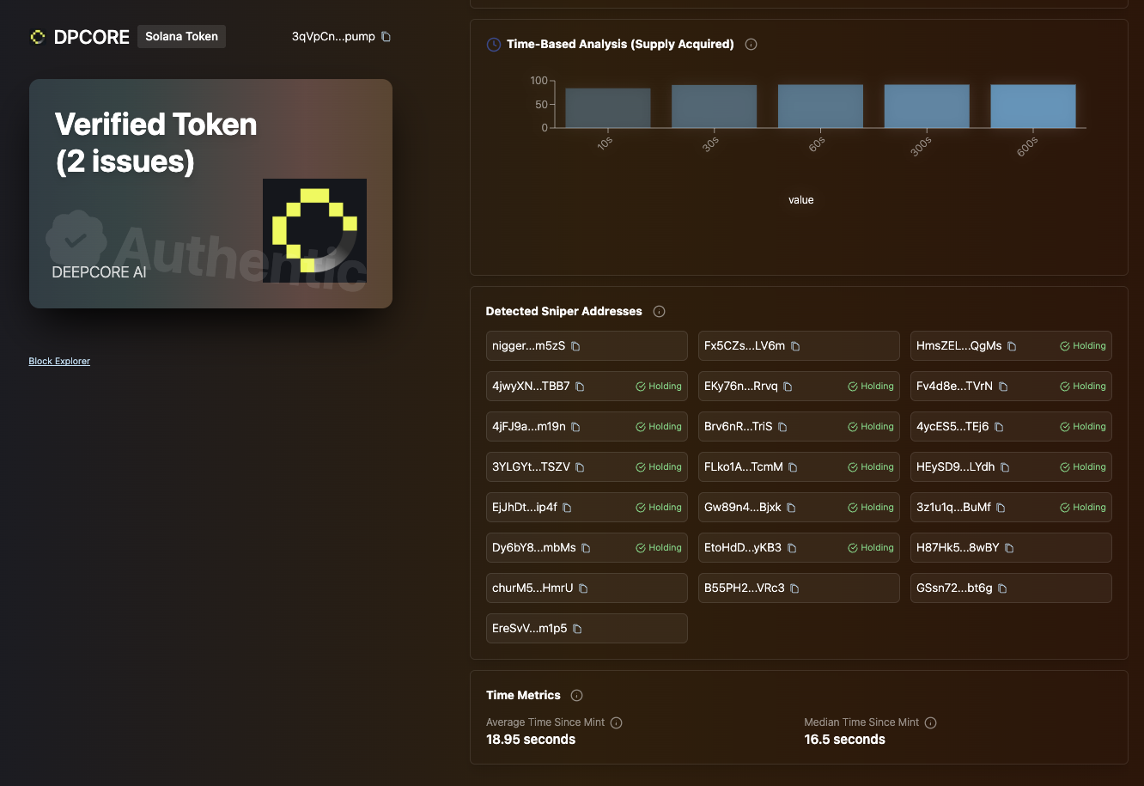
Task: Copy the Dy6bY8...mbMs address
Action: click(x=586, y=548)
